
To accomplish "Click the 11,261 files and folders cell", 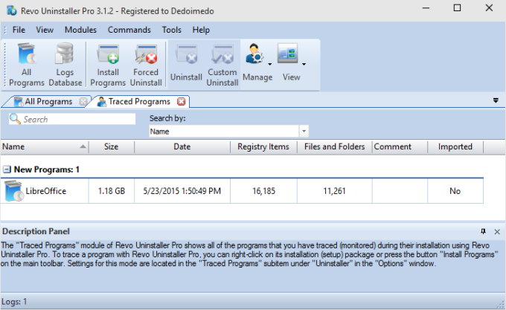I will tap(334, 191).
